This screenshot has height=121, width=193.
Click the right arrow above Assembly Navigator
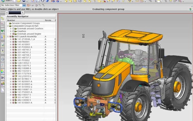click(x=22, y=12)
